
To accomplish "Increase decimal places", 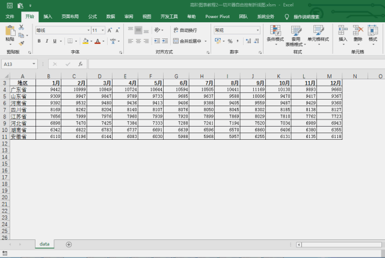I will pos(248,41).
